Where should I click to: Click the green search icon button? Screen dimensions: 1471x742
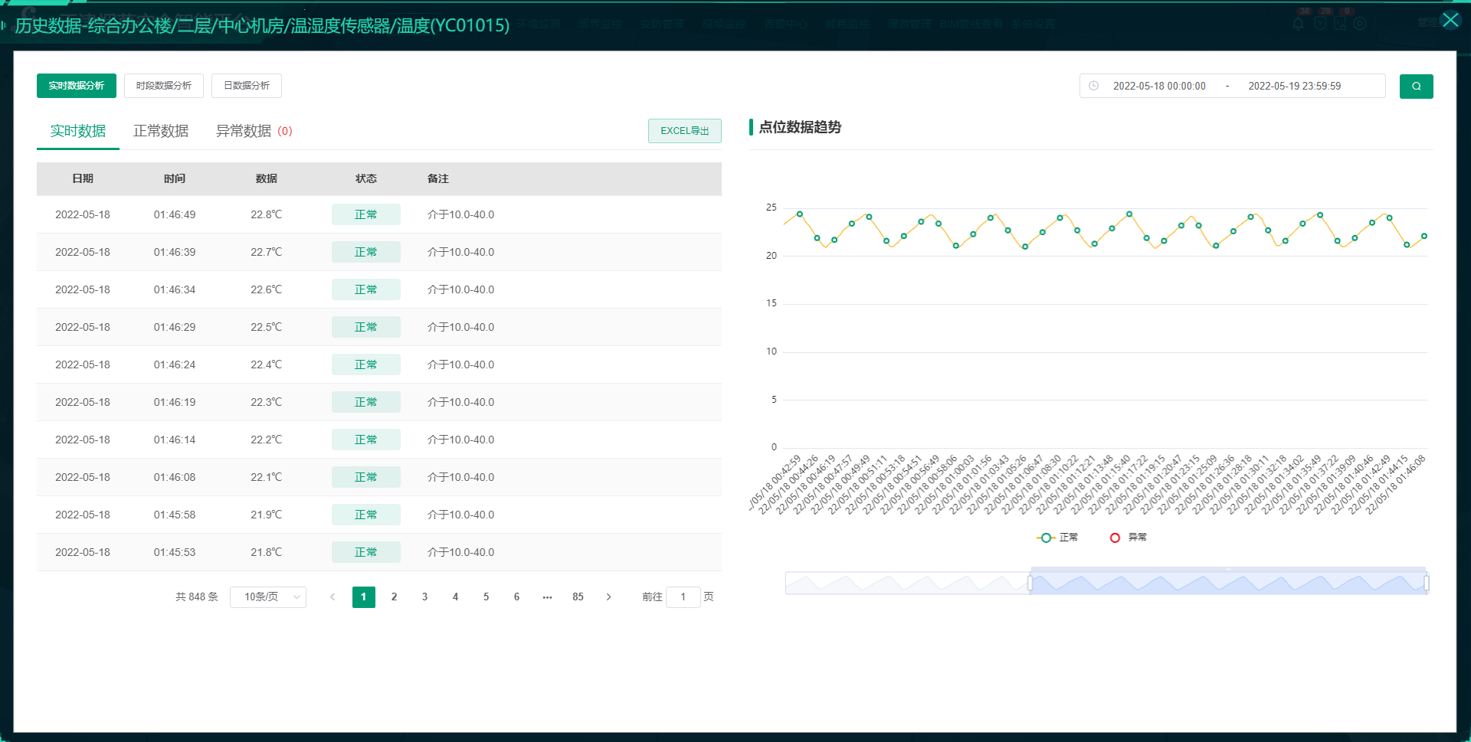1416,86
